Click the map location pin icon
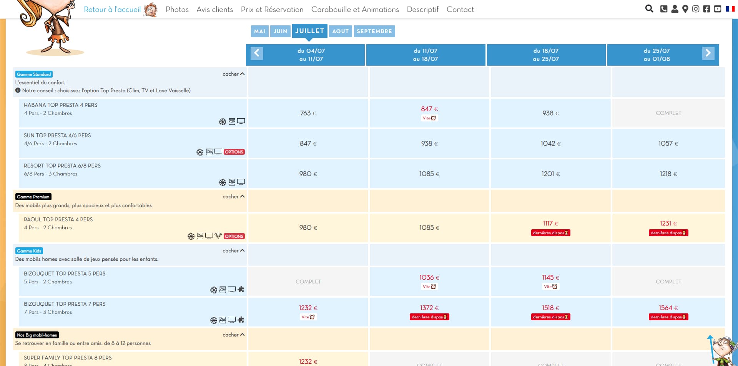Image resolution: width=738 pixels, height=366 pixels. [685, 9]
